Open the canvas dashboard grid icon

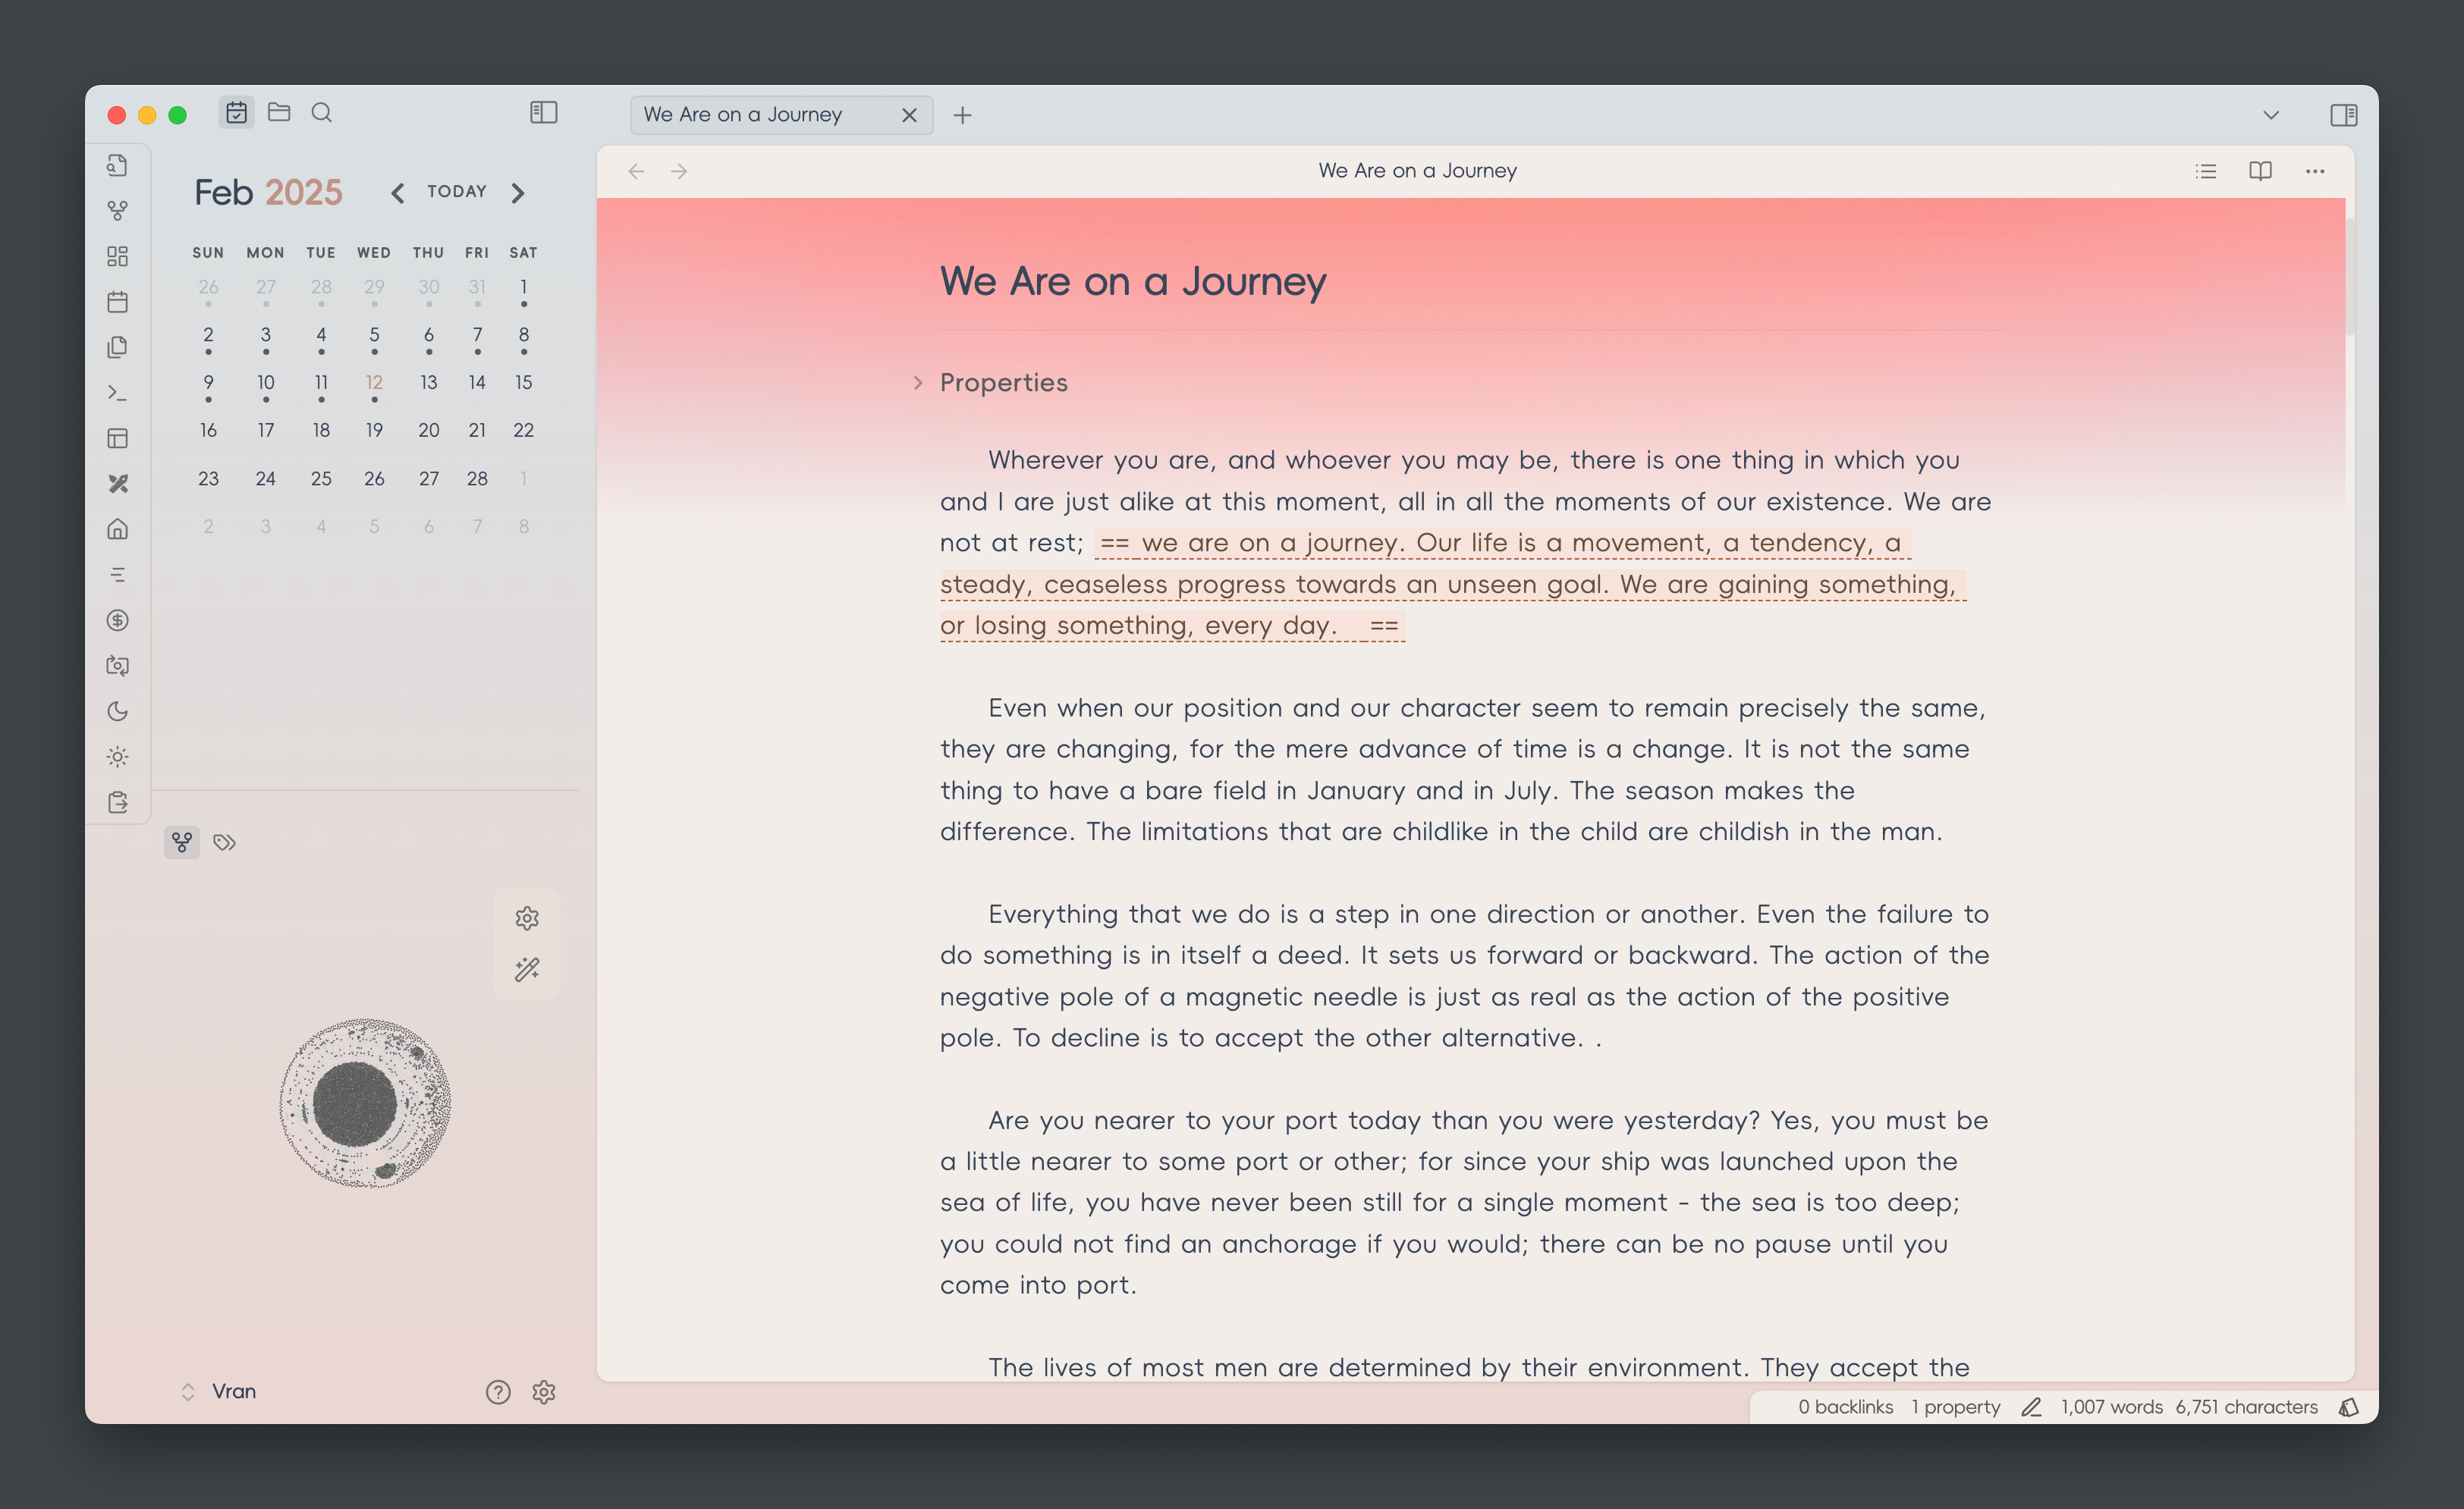point(117,257)
